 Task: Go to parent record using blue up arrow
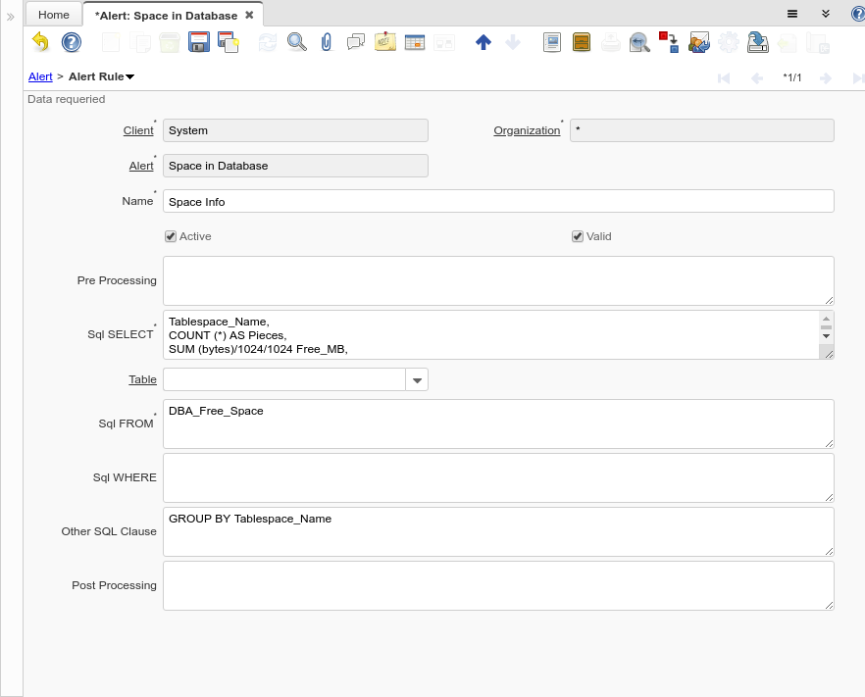483,42
